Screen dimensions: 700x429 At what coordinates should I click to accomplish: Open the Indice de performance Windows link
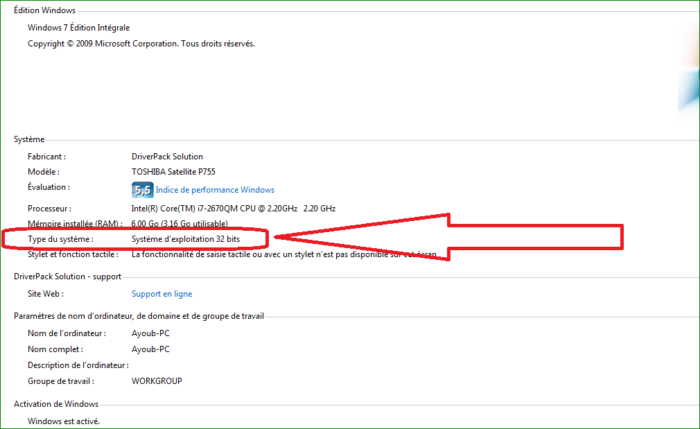pyautogui.click(x=215, y=190)
